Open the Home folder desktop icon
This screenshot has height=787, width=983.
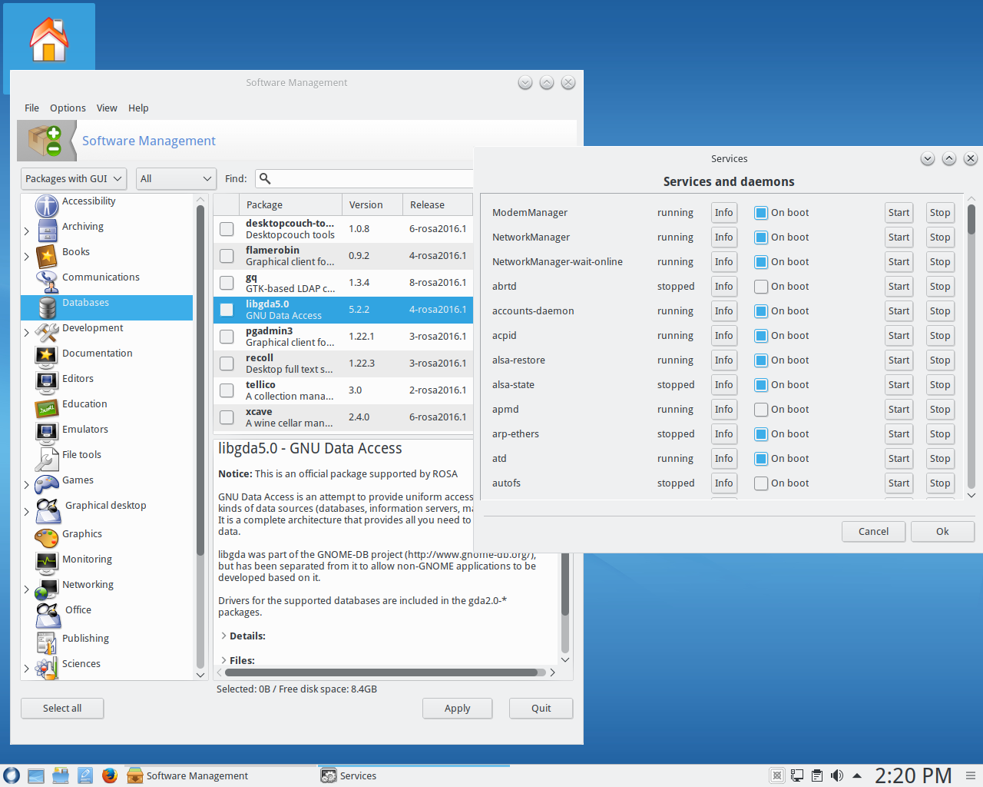point(49,38)
